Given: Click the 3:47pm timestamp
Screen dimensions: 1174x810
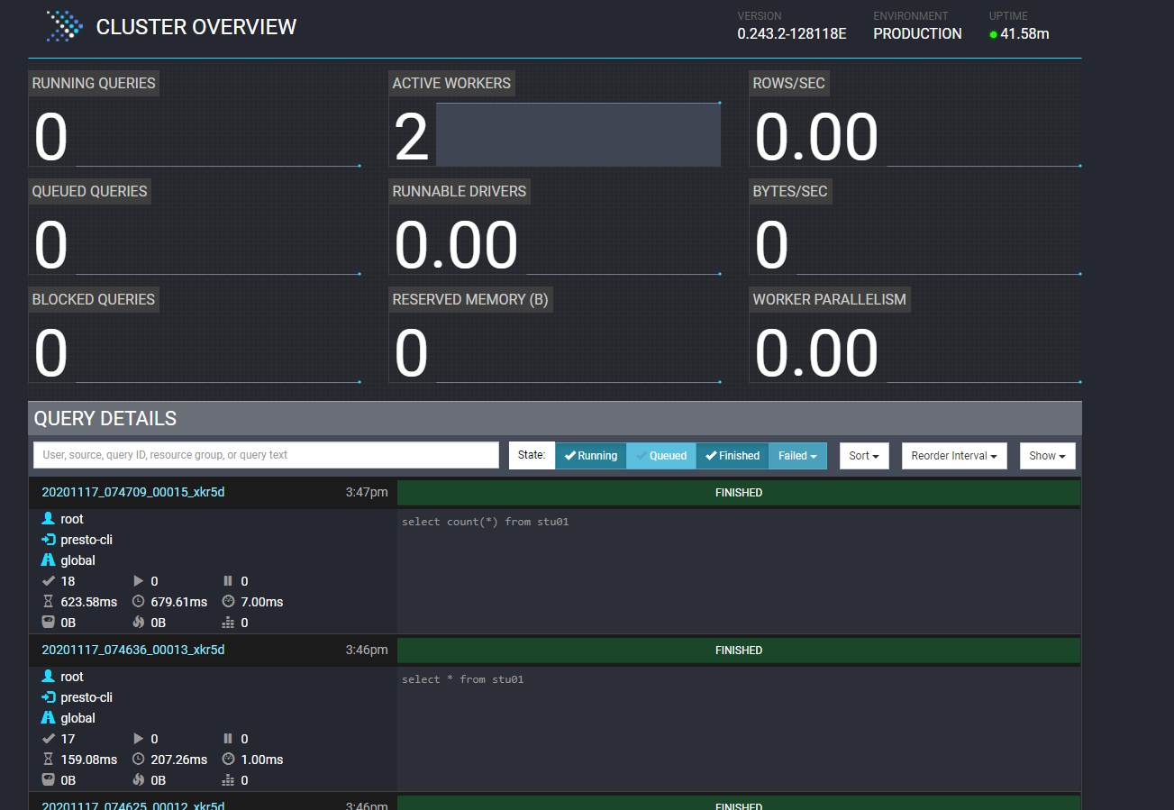Looking at the screenshot, I should click(367, 492).
